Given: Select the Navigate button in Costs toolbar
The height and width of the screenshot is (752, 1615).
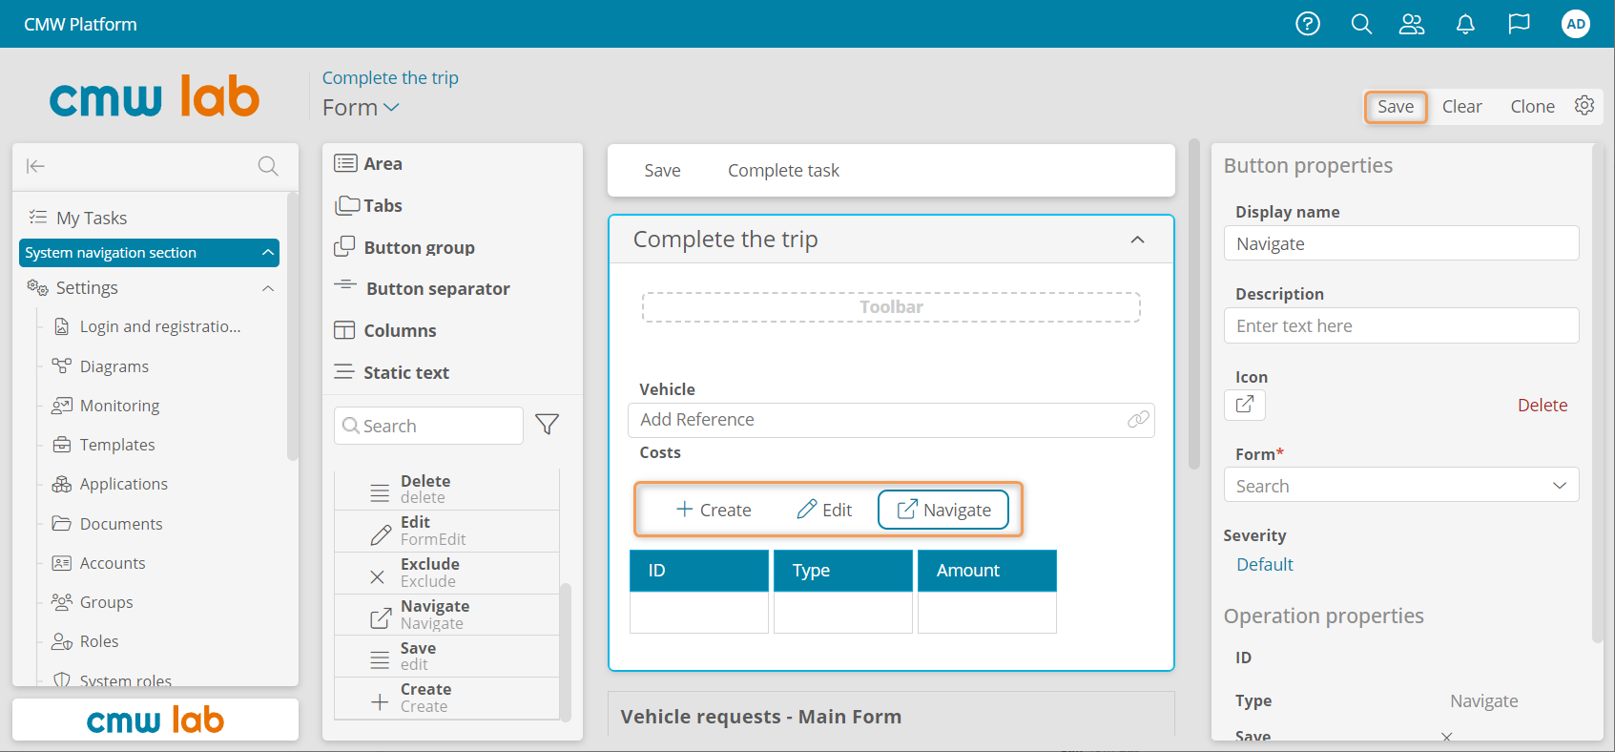Looking at the screenshot, I should (943, 510).
